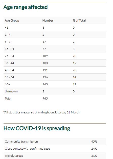Image resolution: width=113 pixels, height=159 pixels.
Task: Click the value 183 for ages 35 - 44
Action: [x=45, y=63]
